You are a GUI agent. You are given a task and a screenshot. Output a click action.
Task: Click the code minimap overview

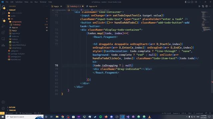tap(206, 21)
